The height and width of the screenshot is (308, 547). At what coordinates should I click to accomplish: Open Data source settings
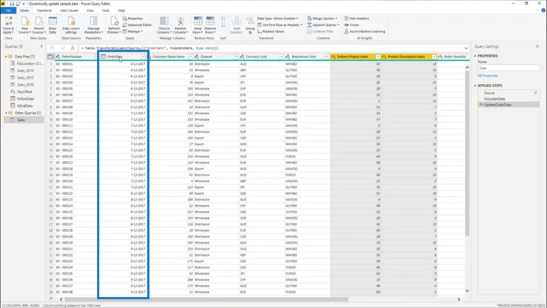point(71,25)
